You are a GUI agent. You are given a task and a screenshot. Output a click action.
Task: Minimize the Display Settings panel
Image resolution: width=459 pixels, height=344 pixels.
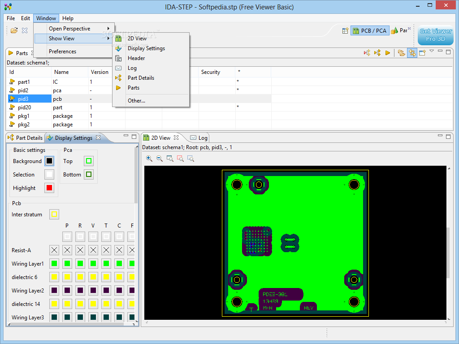coord(126,136)
